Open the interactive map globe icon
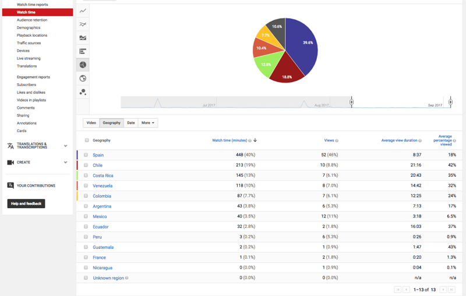The width and height of the screenshot is (466, 296). point(83,79)
